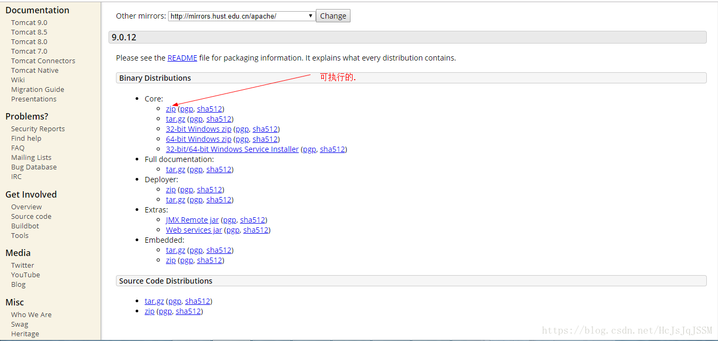Open the Wiki sidebar link

click(x=18, y=80)
